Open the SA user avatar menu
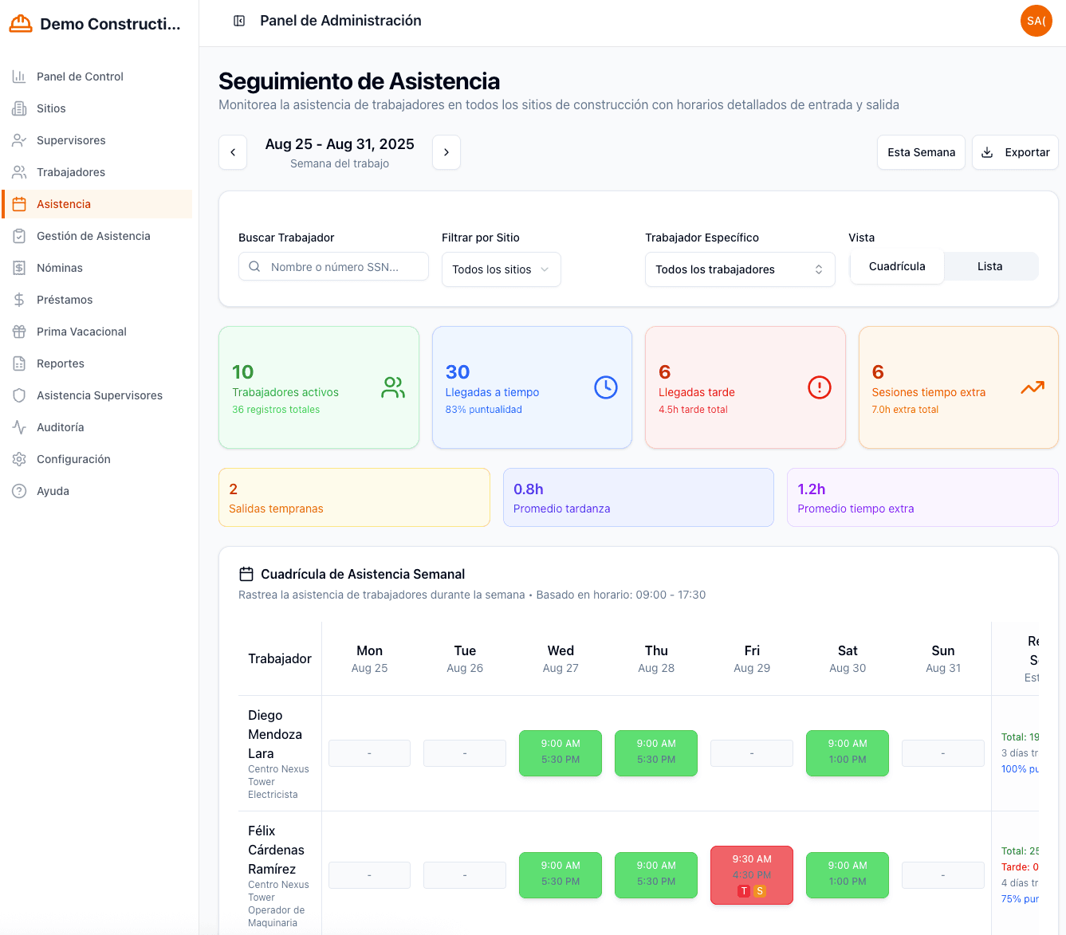This screenshot has width=1066, height=935. point(1036,21)
